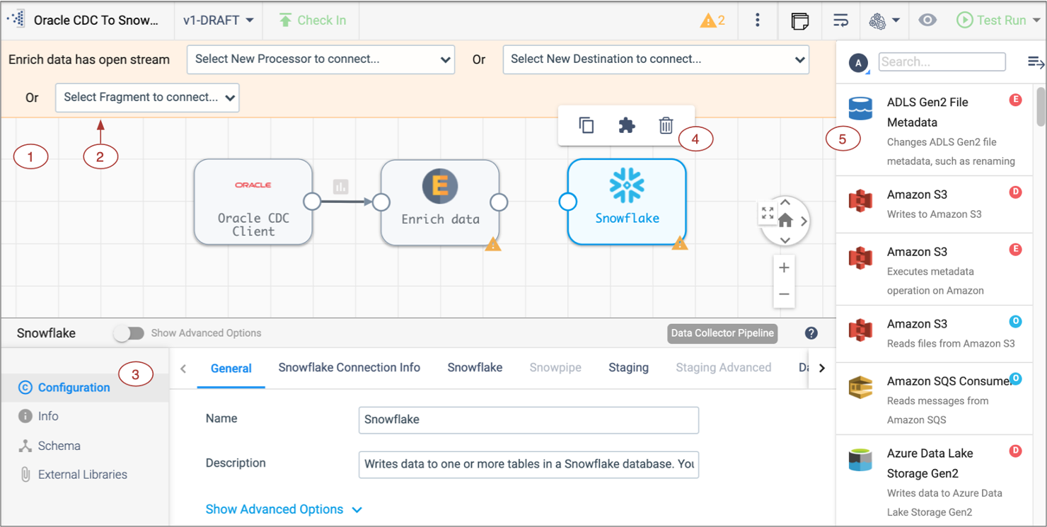Open the three-dot more options menu

pyautogui.click(x=758, y=21)
